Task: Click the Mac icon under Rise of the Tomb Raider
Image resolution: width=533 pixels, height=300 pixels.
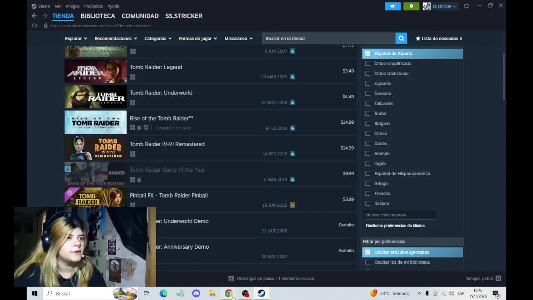Action: click(139, 127)
